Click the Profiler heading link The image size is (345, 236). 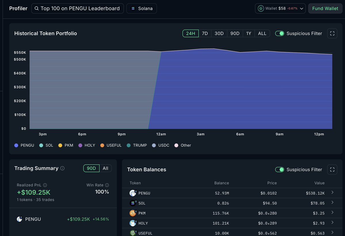coord(18,9)
